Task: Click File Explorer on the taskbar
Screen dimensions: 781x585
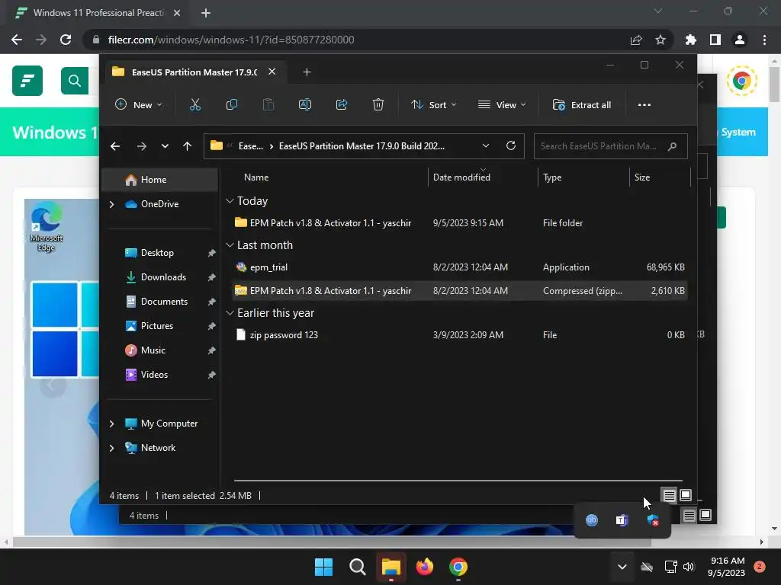Action: click(391, 567)
